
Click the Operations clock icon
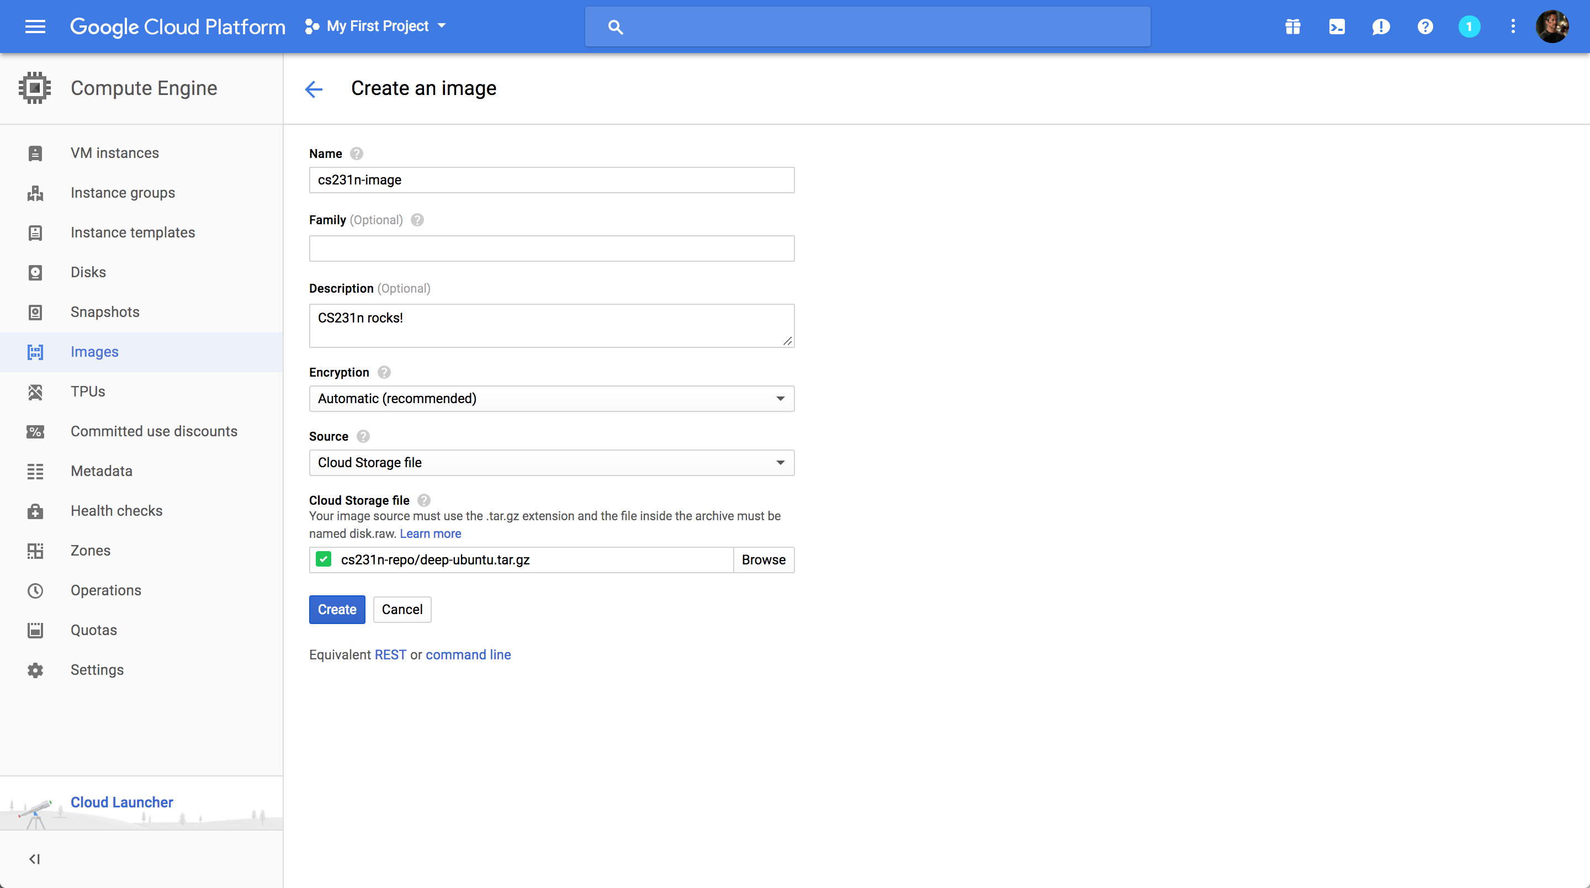(x=35, y=590)
